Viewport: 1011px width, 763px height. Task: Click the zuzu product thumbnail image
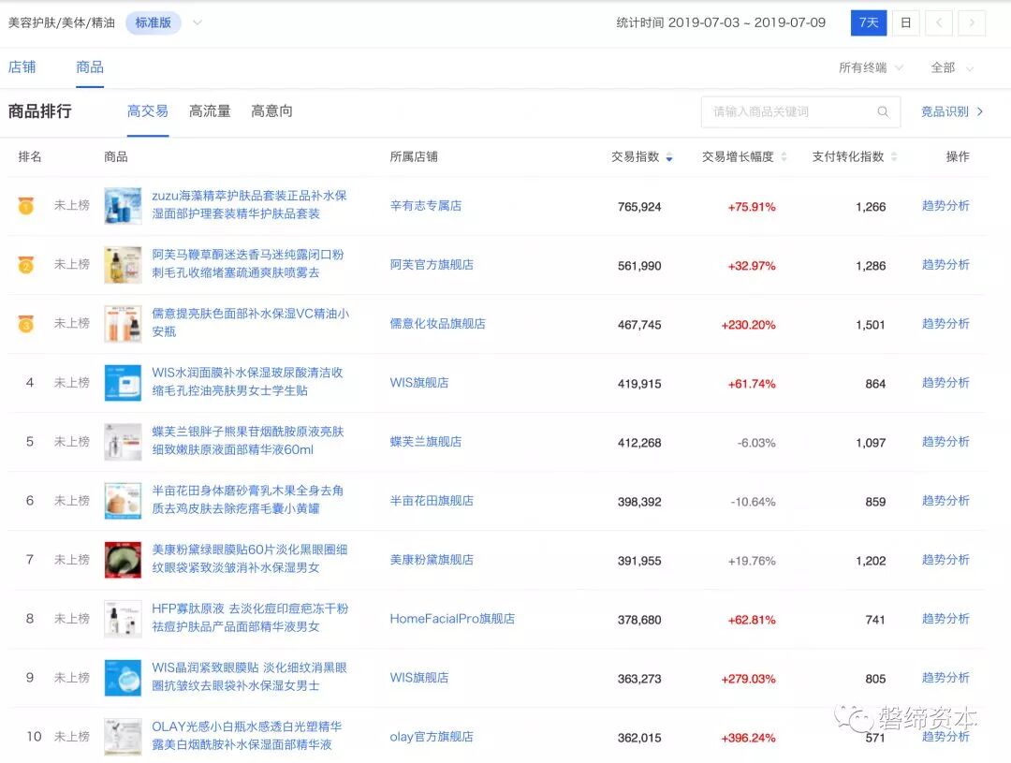124,206
